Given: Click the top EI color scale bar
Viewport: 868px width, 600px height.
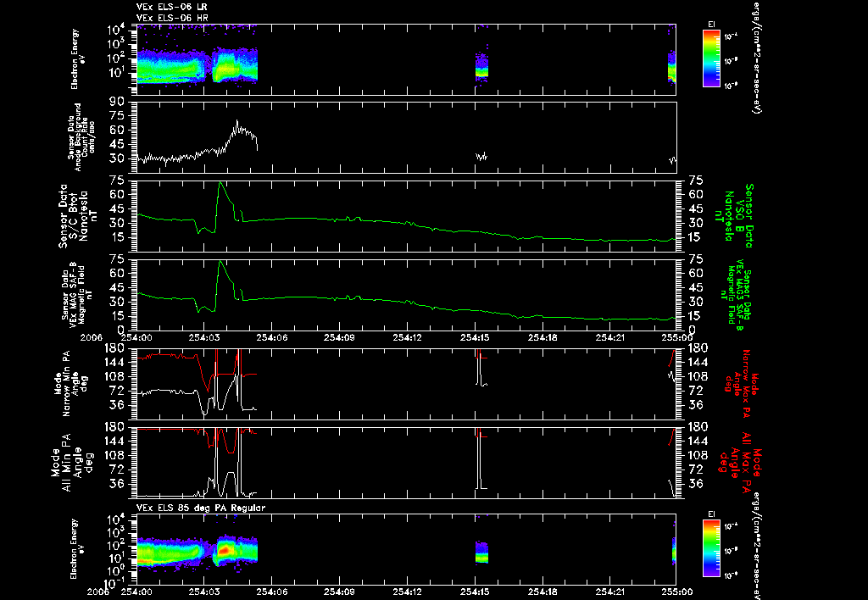Looking at the screenshot, I should tap(711, 58).
